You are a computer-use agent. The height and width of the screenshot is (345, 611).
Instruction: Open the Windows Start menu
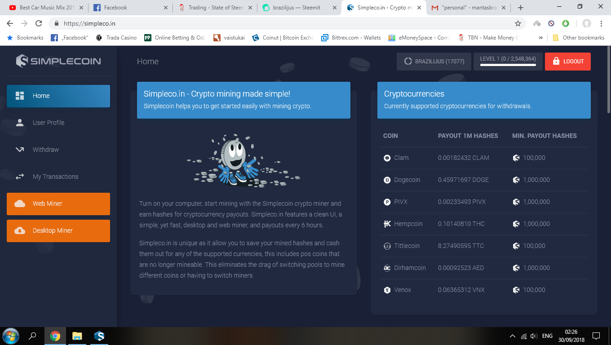click(x=10, y=336)
